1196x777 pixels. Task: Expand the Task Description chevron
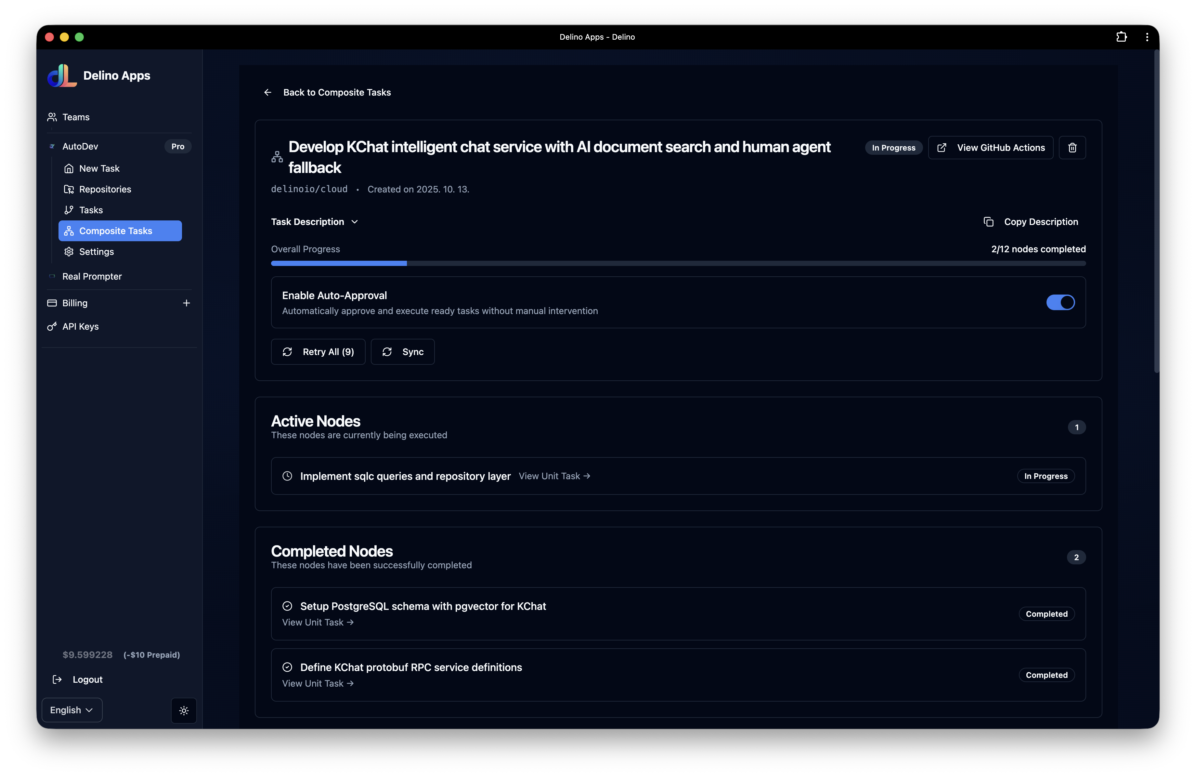[355, 222]
